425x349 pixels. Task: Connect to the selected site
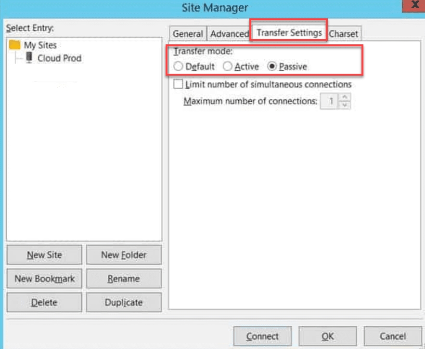pyautogui.click(x=262, y=336)
